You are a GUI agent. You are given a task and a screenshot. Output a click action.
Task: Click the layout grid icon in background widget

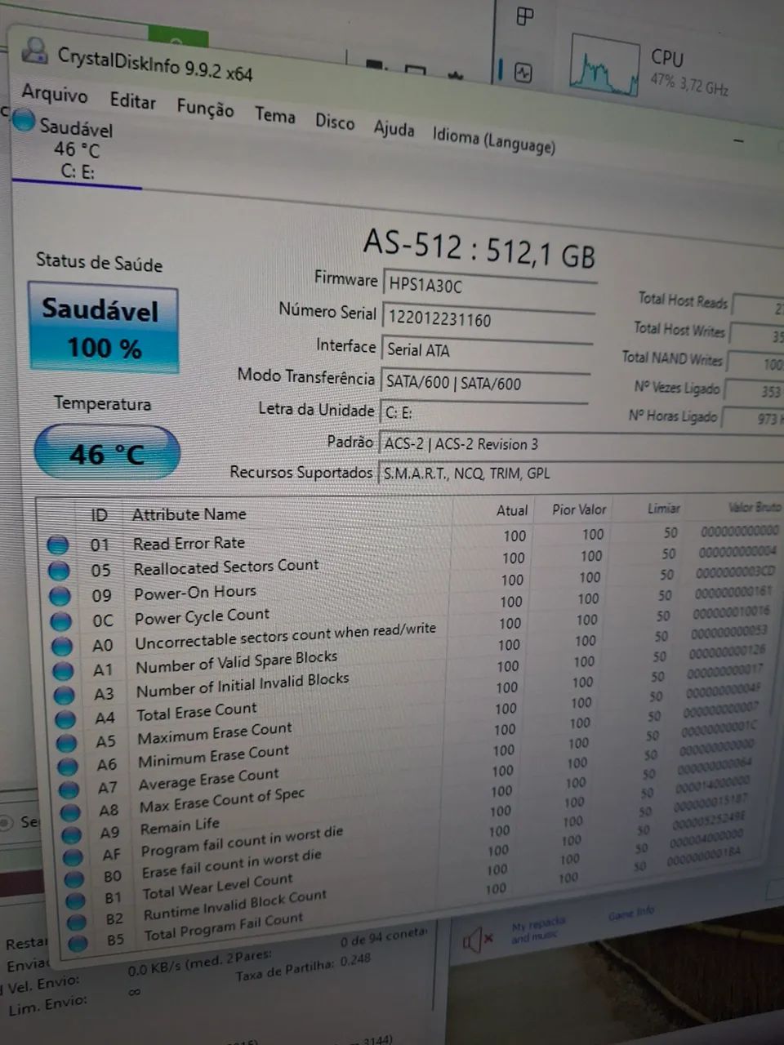click(x=525, y=16)
